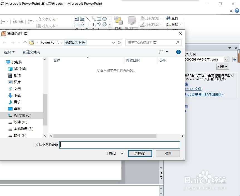The image size is (240, 196).
Task: Open PowerPoint help icon in ribbon
Action: (237, 11)
